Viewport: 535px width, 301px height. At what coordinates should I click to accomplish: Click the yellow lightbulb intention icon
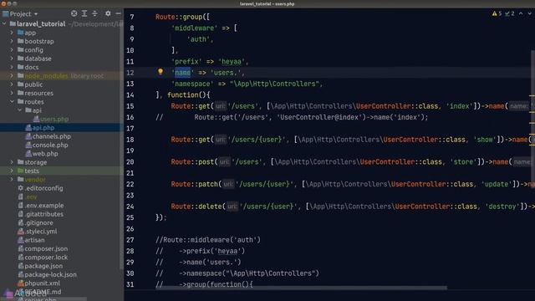click(x=160, y=72)
